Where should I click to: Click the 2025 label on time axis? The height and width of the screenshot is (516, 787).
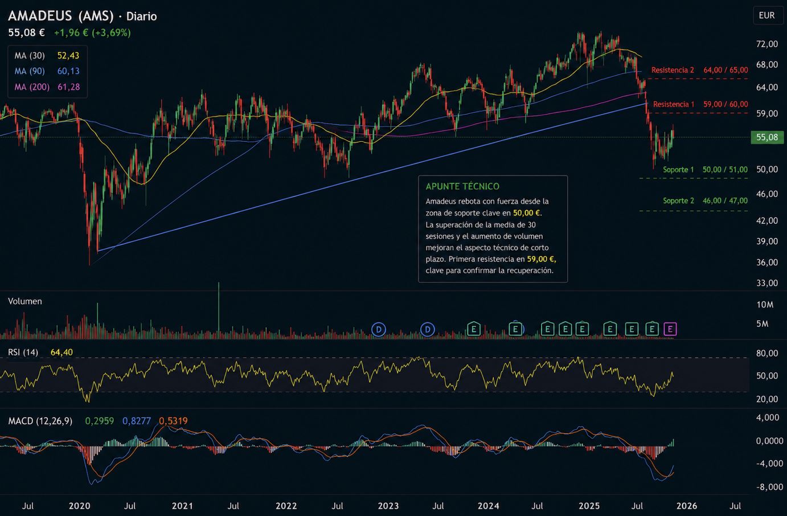tap(589, 506)
